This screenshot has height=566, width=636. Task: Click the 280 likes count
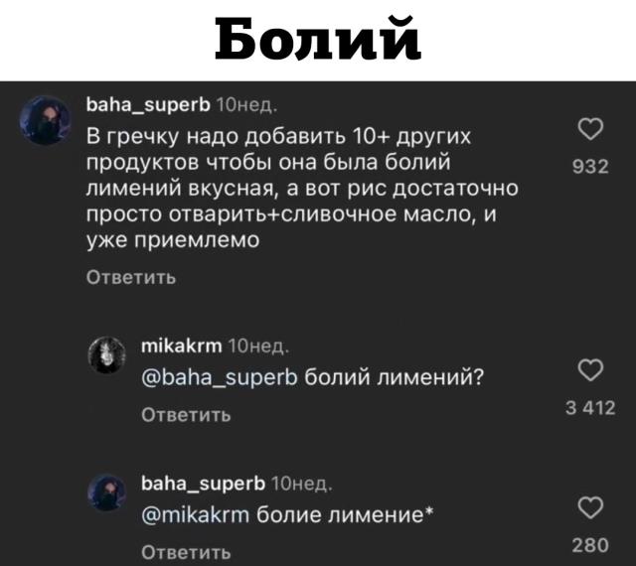(594, 542)
